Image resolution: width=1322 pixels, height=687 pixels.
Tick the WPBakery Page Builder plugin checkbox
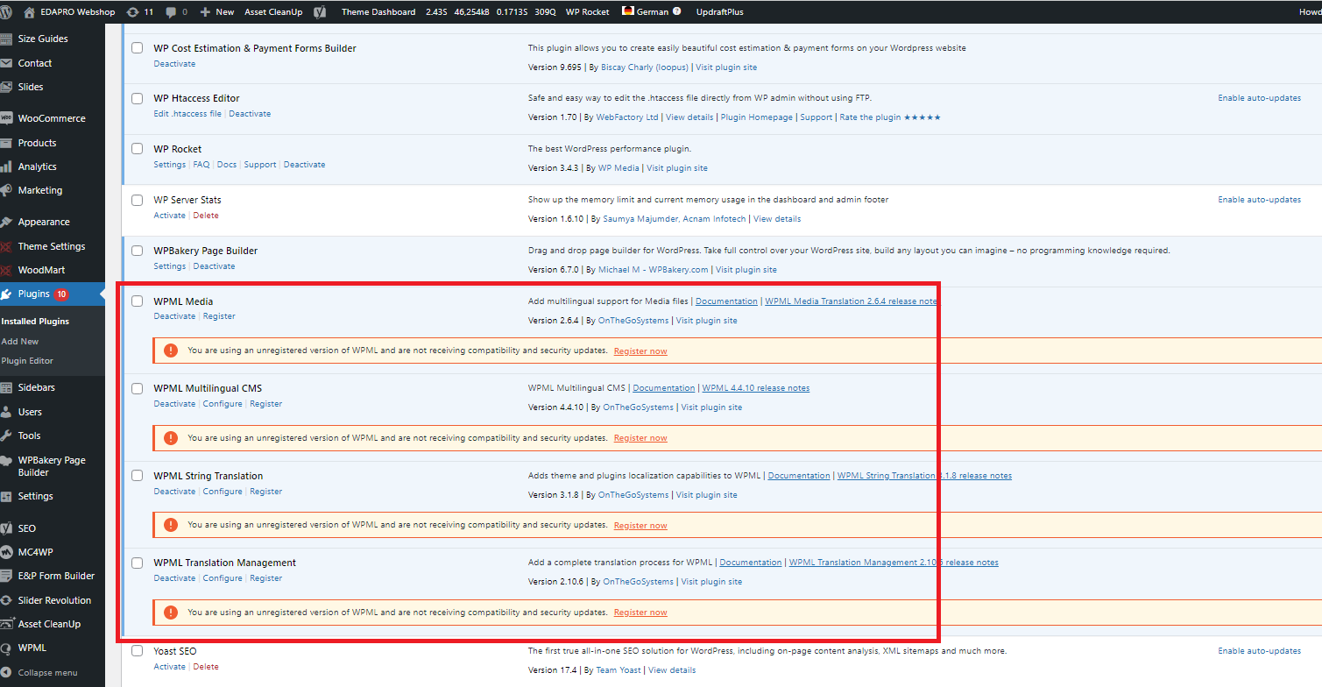pyautogui.click(x=137, y=251)
